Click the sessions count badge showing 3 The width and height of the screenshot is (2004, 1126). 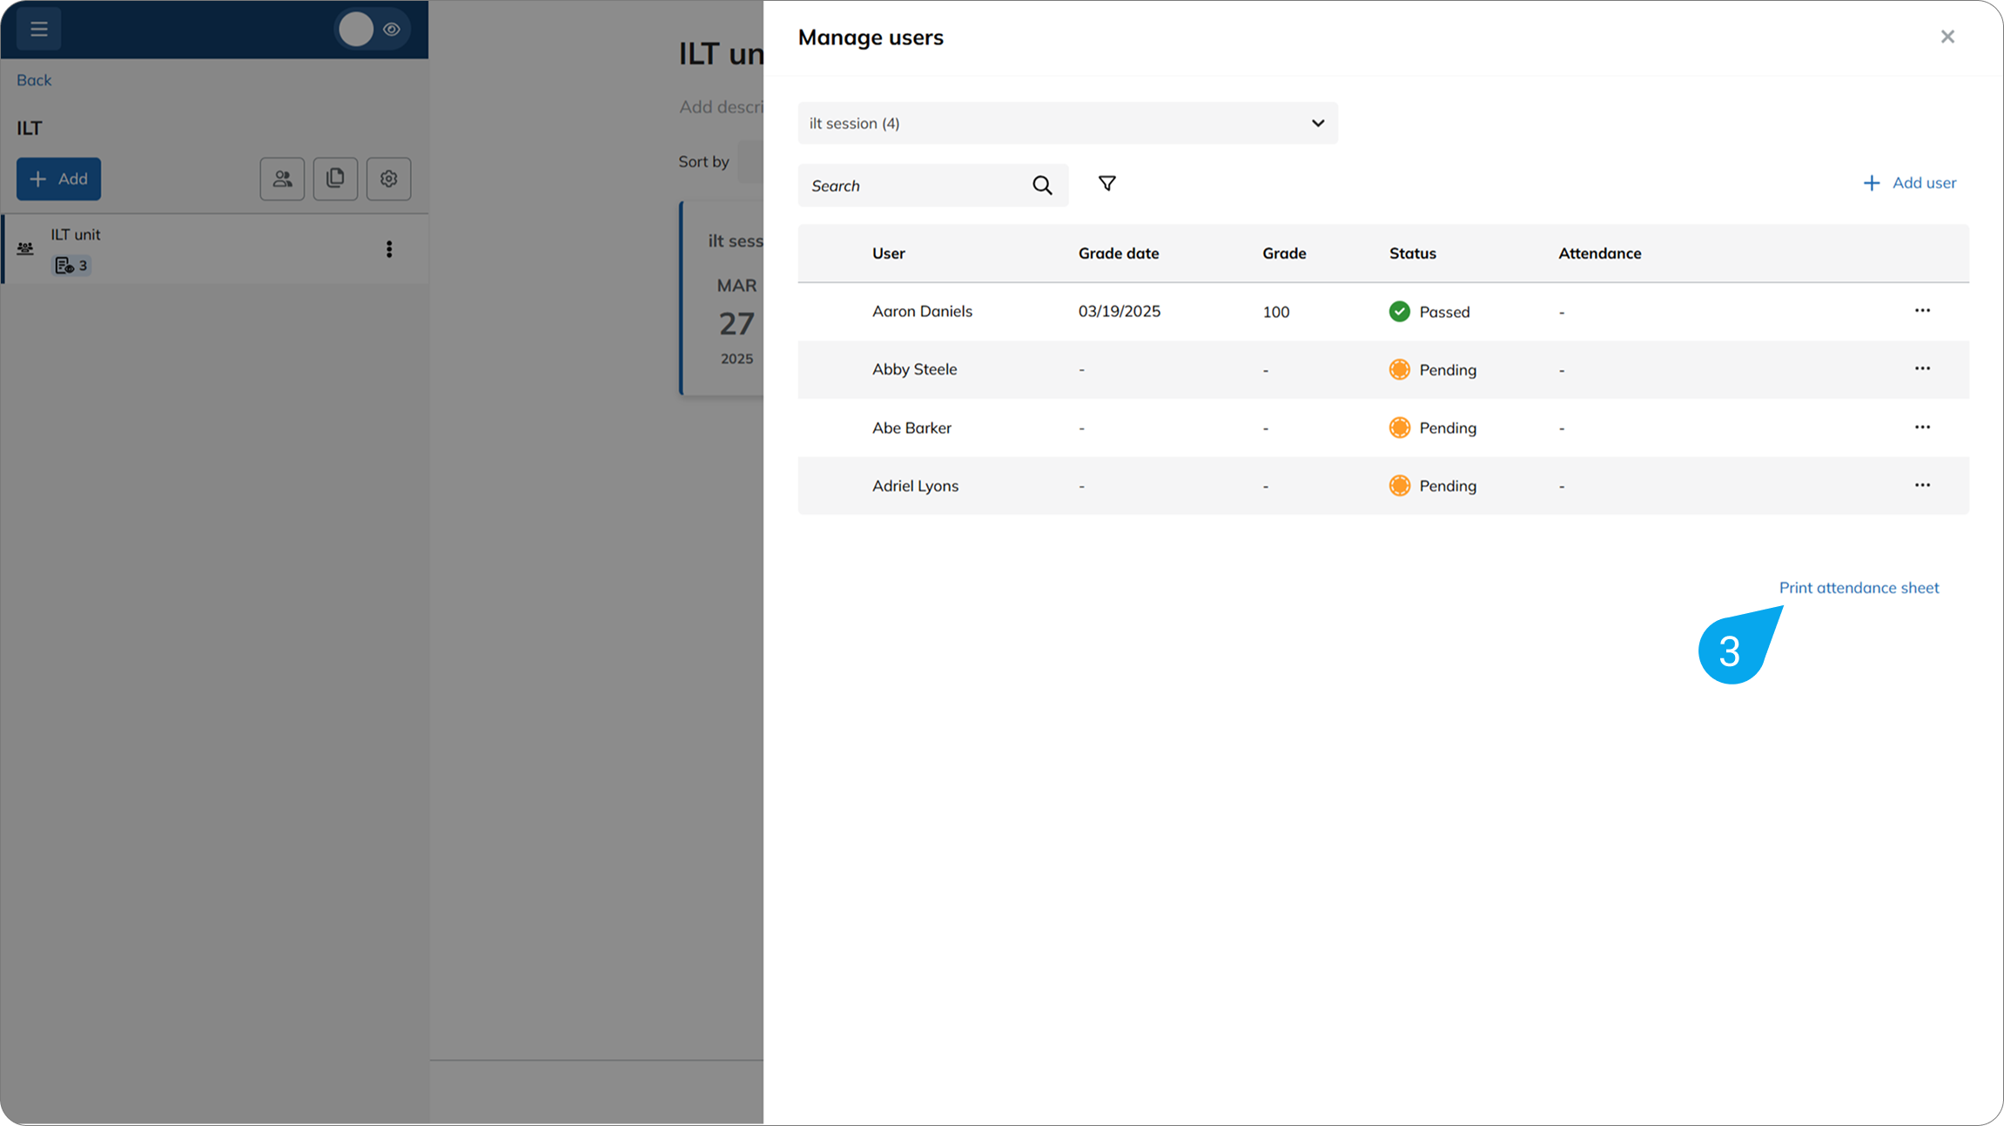coord(71,266)
